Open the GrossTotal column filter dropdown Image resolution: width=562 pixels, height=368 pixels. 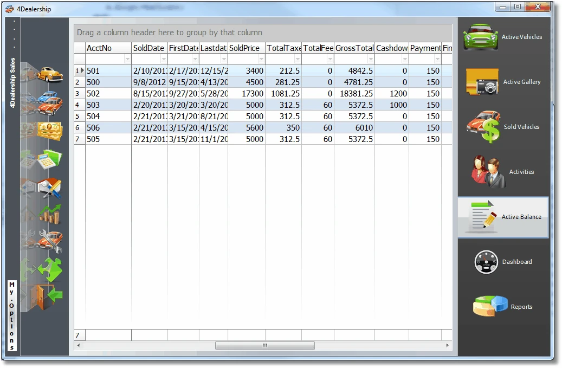click(370, 58)
